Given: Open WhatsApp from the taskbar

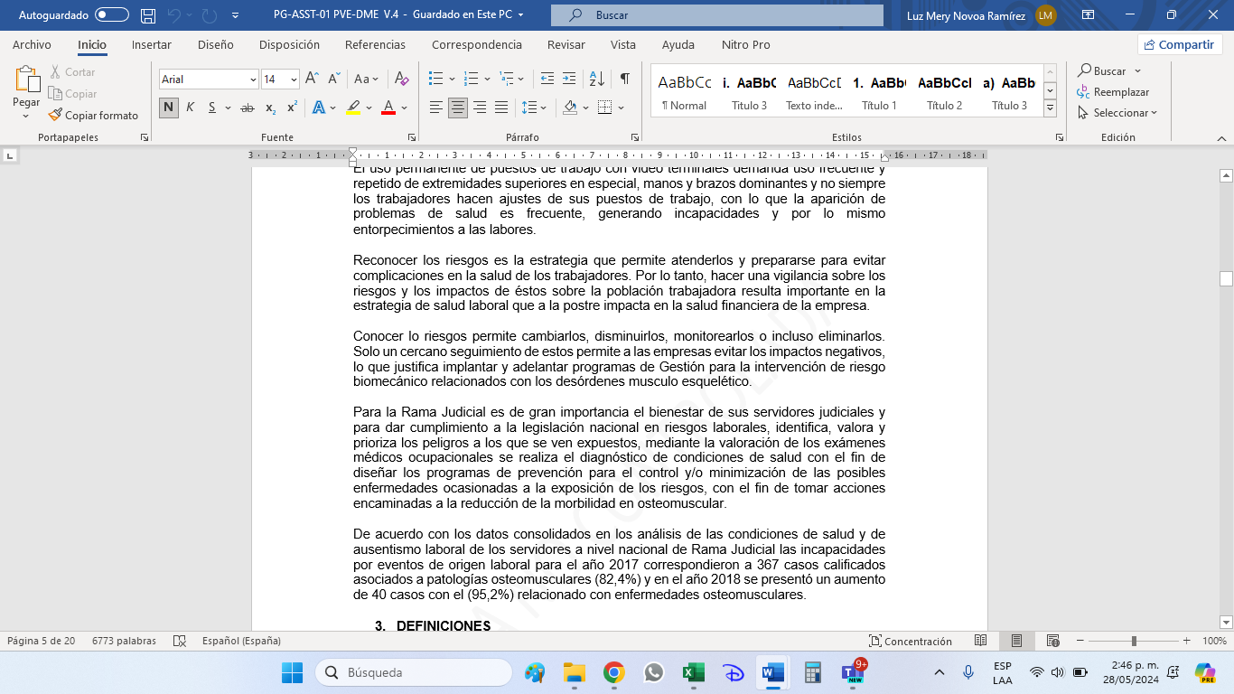Looking at the screenshot, I should coord(653,672).
